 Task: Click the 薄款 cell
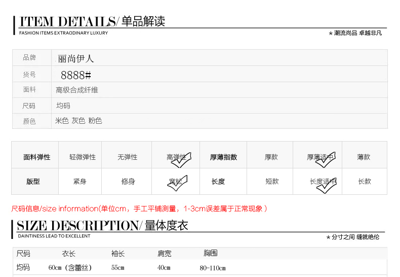(x=365, y=155)
